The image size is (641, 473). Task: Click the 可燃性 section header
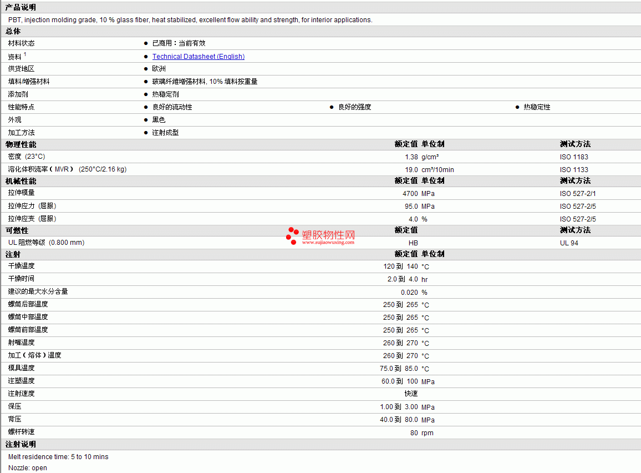pyautogui.click(x=17, y=230)
